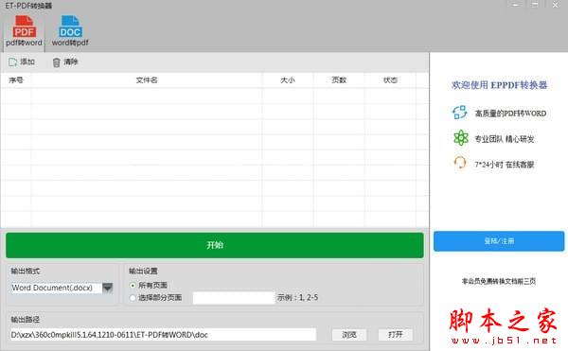Click the page range input field
The width and height of the screenshot is (568, 351).
[234, 298]
